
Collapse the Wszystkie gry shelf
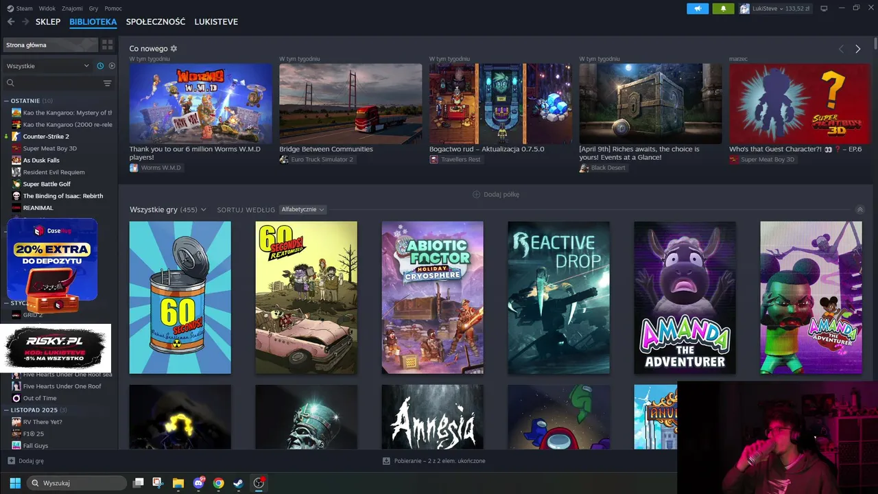860,209
